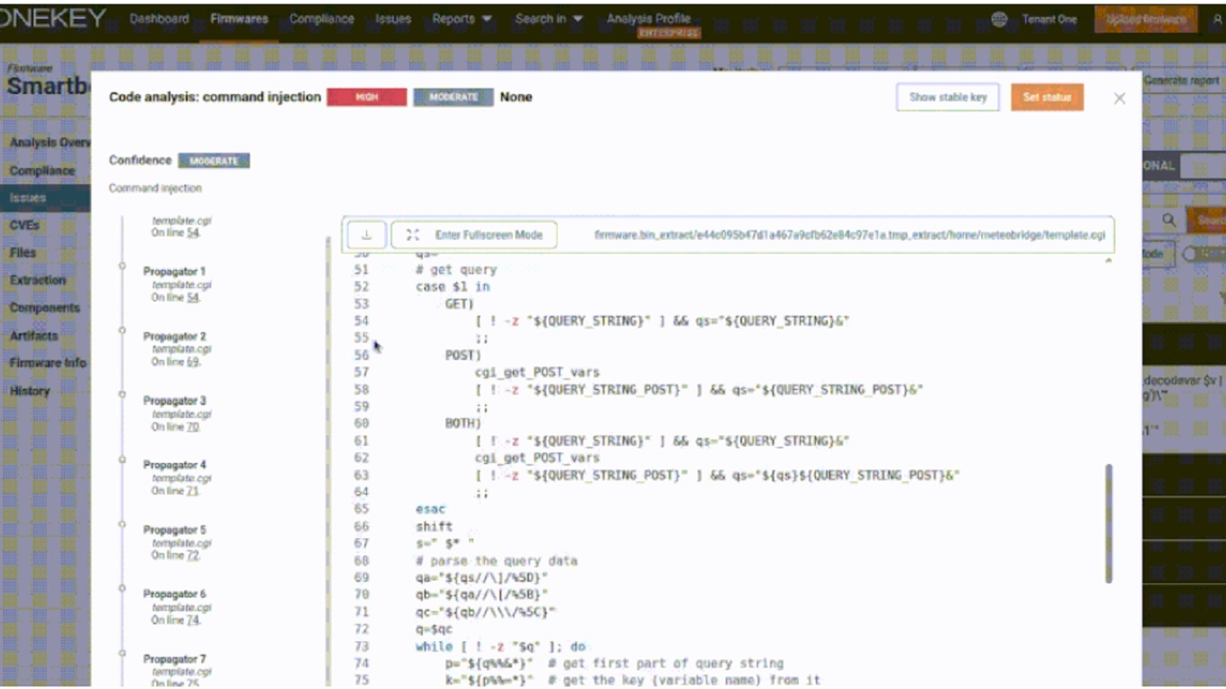Click the orange Set status button
The image size is (1226, 689).
pos(1046,98)
